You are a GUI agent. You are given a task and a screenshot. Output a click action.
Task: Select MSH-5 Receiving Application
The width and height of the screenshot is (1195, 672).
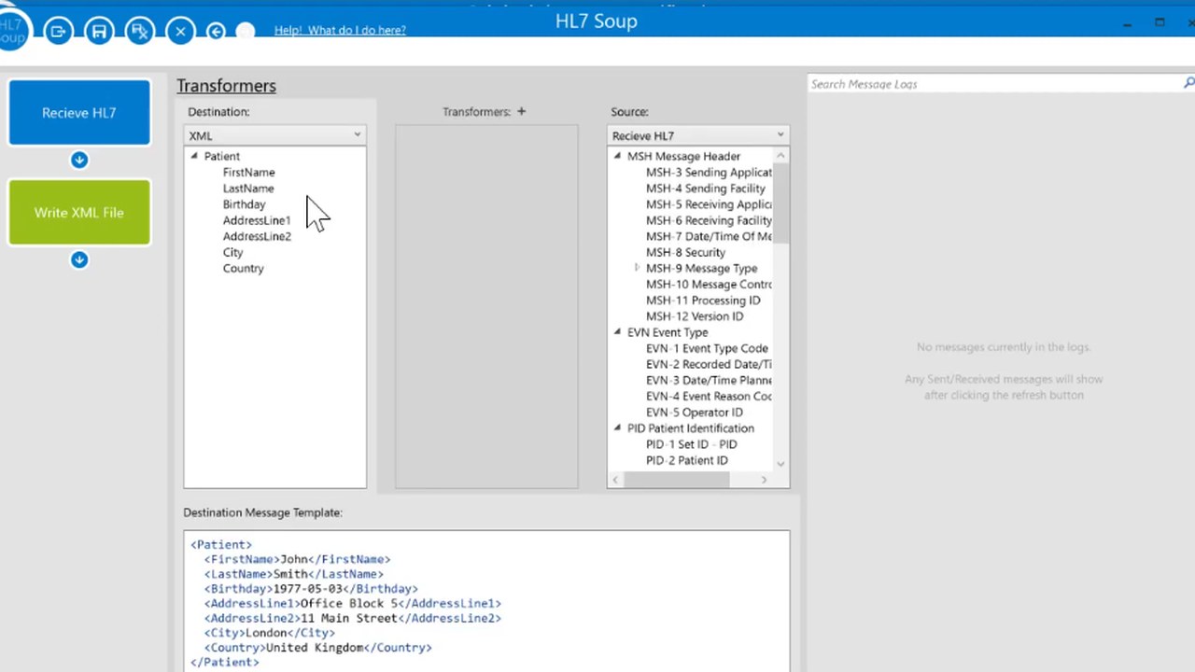pyautogui.click(x=709, y=204)
